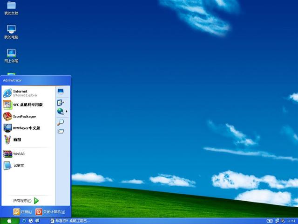Expand 所有程序 all programs list
The width and height of the screenshot is (298, 224).
[x=26, y=201]
